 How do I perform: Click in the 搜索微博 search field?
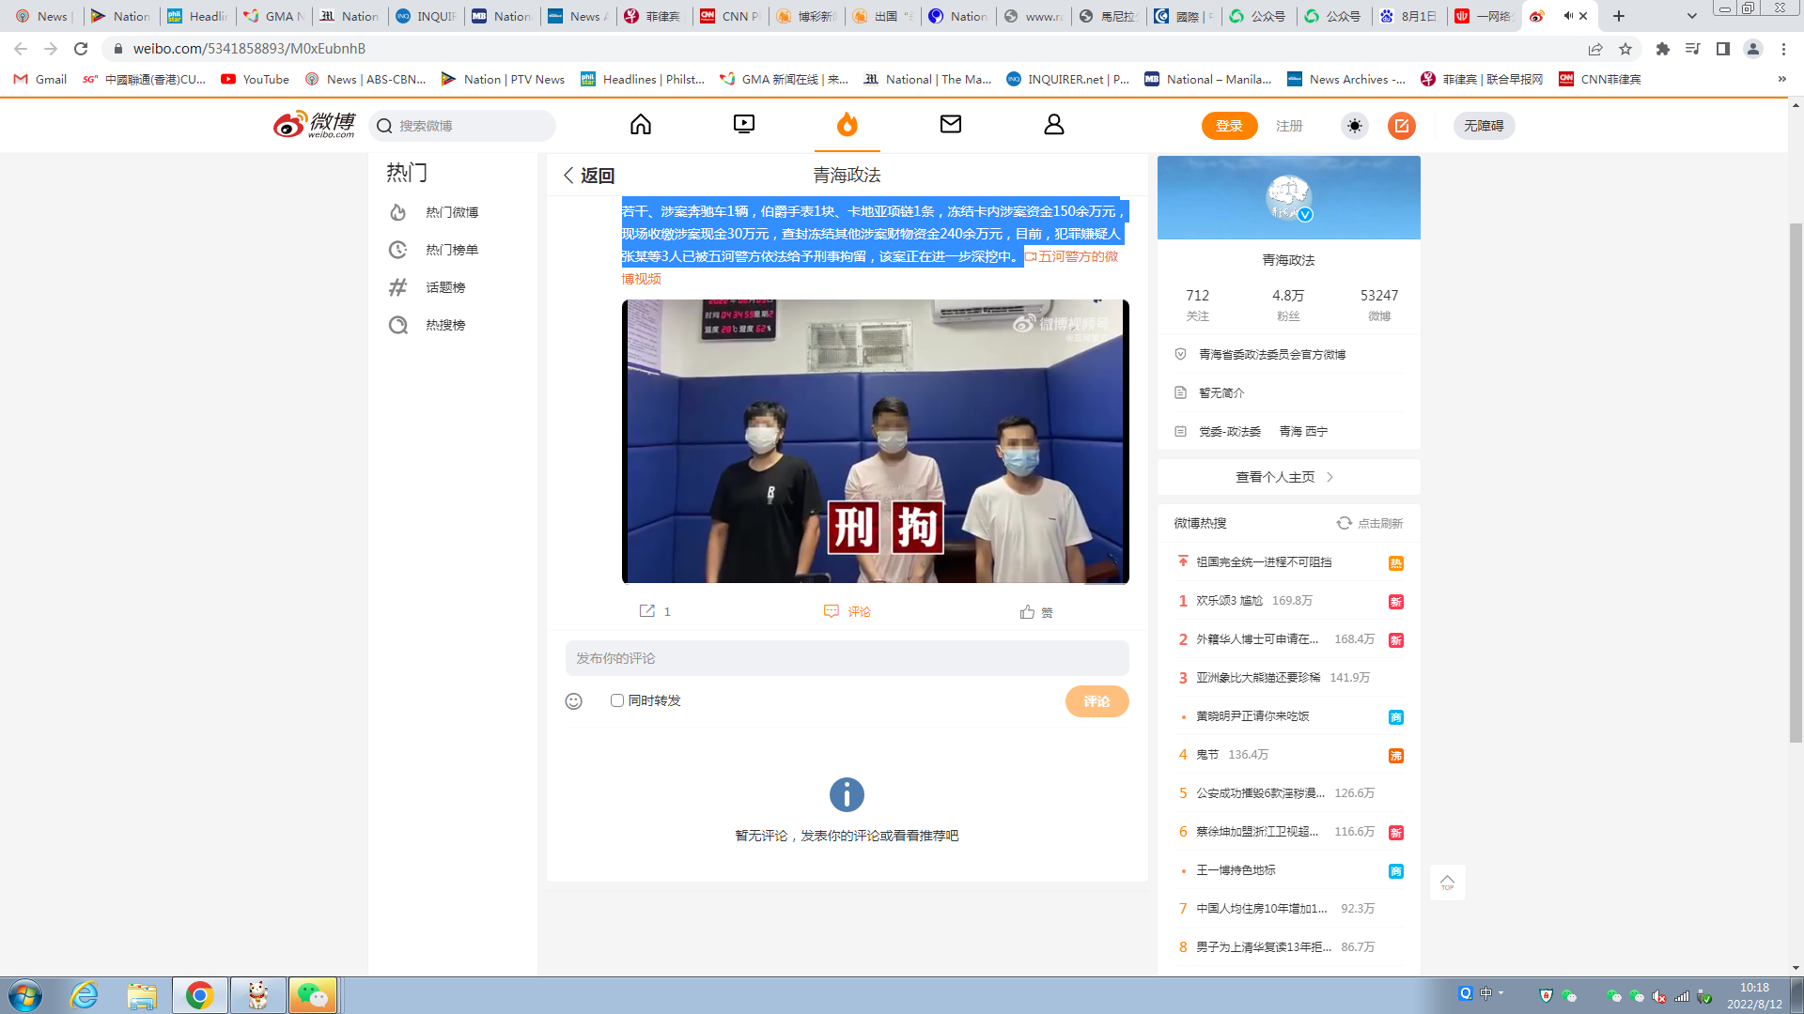pos(462,126)
